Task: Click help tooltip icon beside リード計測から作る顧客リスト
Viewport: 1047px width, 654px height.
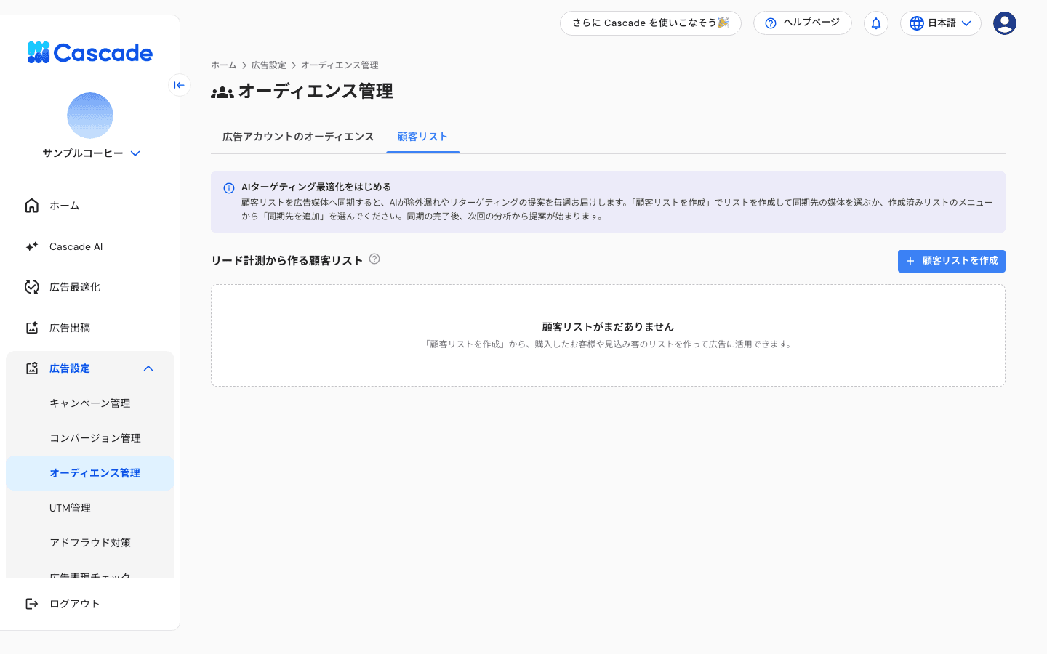Action: pyautogui.click(x=374, y=259)
